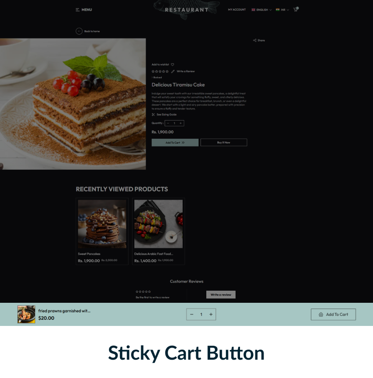Viewport: 373px width, 378px height.
Task: Click the Write a Review pencil icon
Action: (173, 71)
